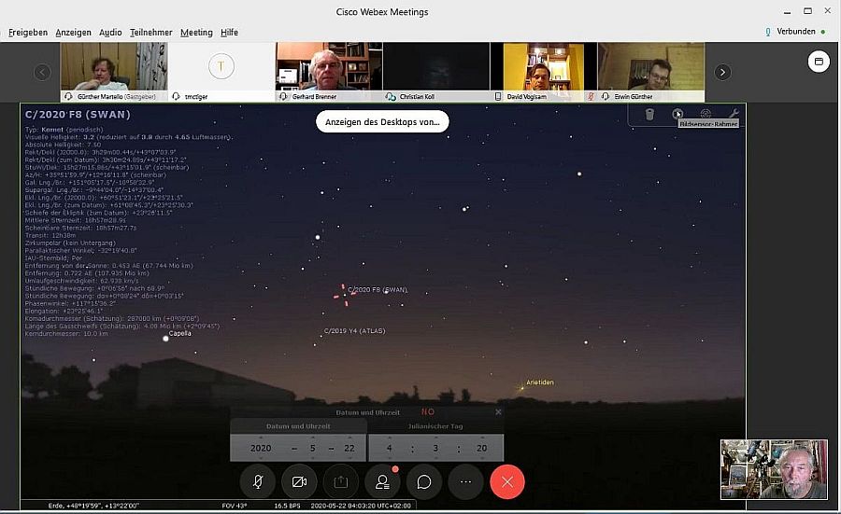Click the year 2020 field
This screenshot has height=514, width=841.
click(x=262, y=448)
